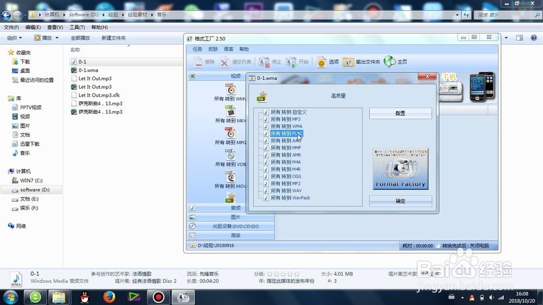Viewport: 543px width, 305px height.
Task: Select All to MP3 preset
Action: 286,119
